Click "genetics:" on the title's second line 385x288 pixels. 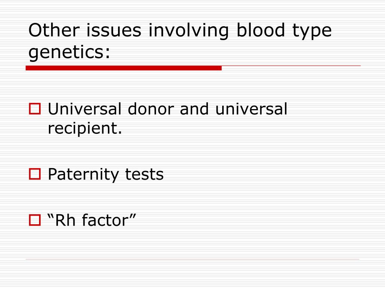pyautogui.click(x=69, y=53)
